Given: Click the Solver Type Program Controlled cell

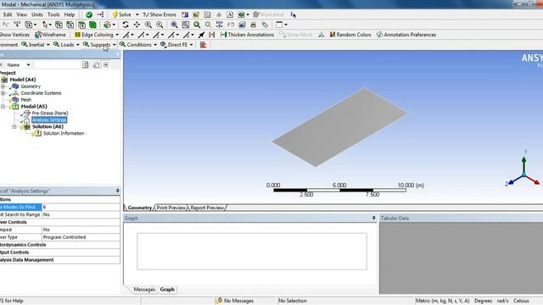Looking at the screenshot, I should point(81,237).
